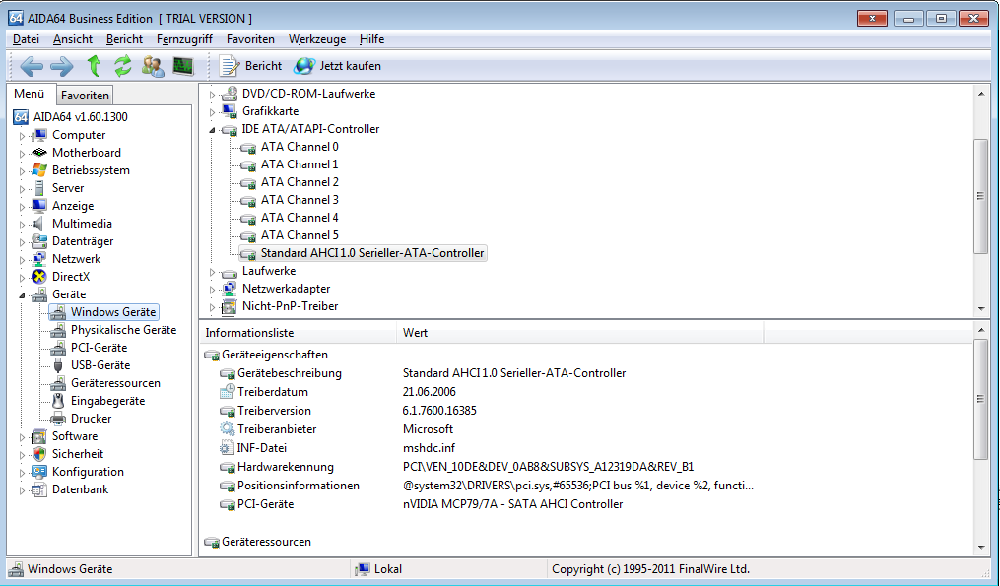The height and width of the screenshot is (586, 1000).
Task: Open the Fernzugriff menu
Action: [184, 39]
